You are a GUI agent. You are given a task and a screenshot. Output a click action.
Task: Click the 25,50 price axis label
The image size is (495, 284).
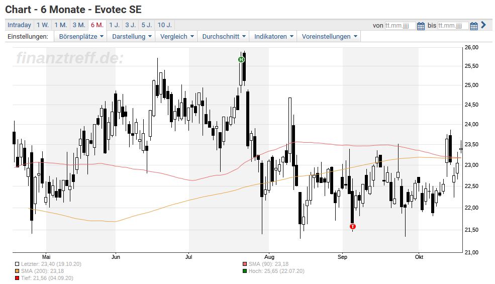point(471,66)
